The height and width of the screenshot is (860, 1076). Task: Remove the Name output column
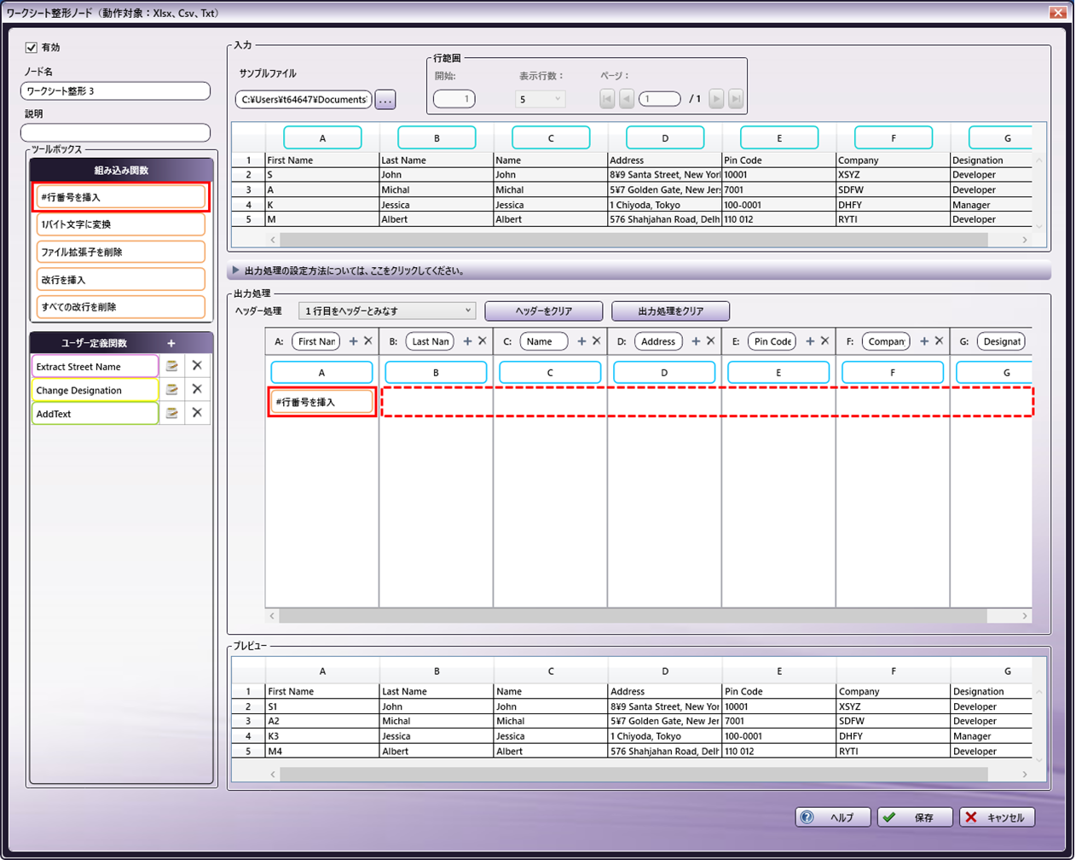click(597, 341)
